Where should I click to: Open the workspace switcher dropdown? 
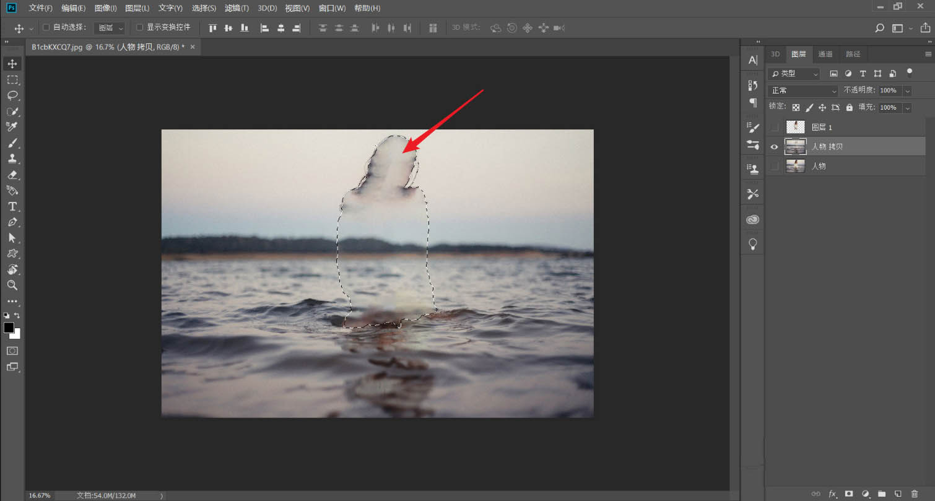point(902,28)
